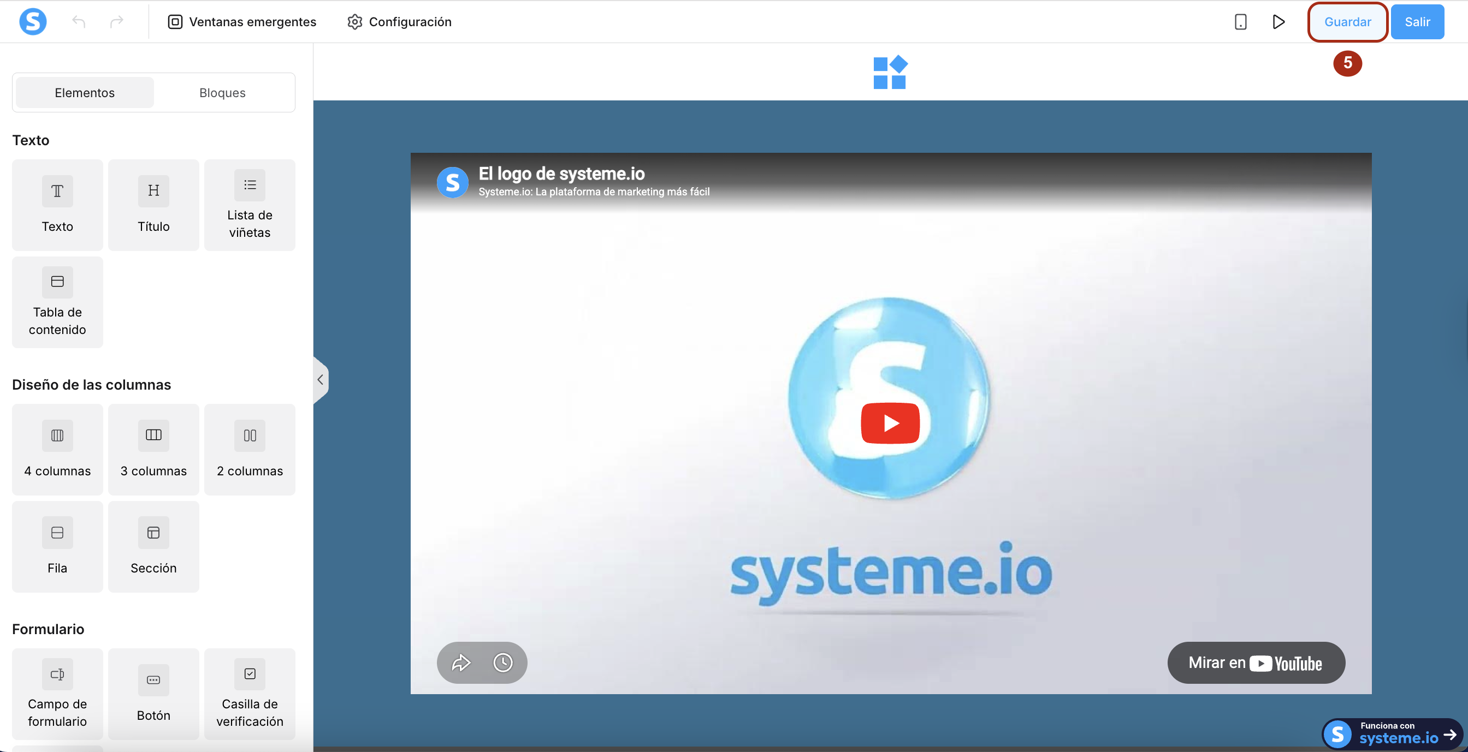Select the Lista de viñetas element
Viewport: 1468px width, 752px height.
[250, 205]
